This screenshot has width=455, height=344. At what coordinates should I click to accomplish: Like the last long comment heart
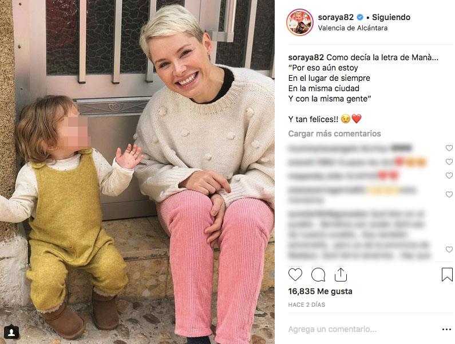[449, 249]
